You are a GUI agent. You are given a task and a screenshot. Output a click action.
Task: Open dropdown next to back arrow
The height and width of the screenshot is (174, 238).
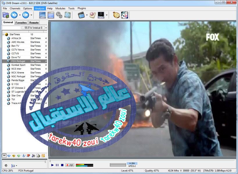coord(20,15)
